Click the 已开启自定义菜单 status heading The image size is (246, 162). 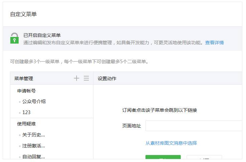[x=42, y=35]
